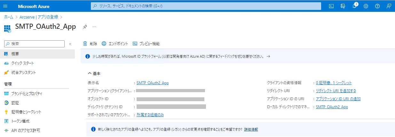Screen dimensions: 395x137
Task: Open notifications bell with badge 3
Action: pos(355,6)
